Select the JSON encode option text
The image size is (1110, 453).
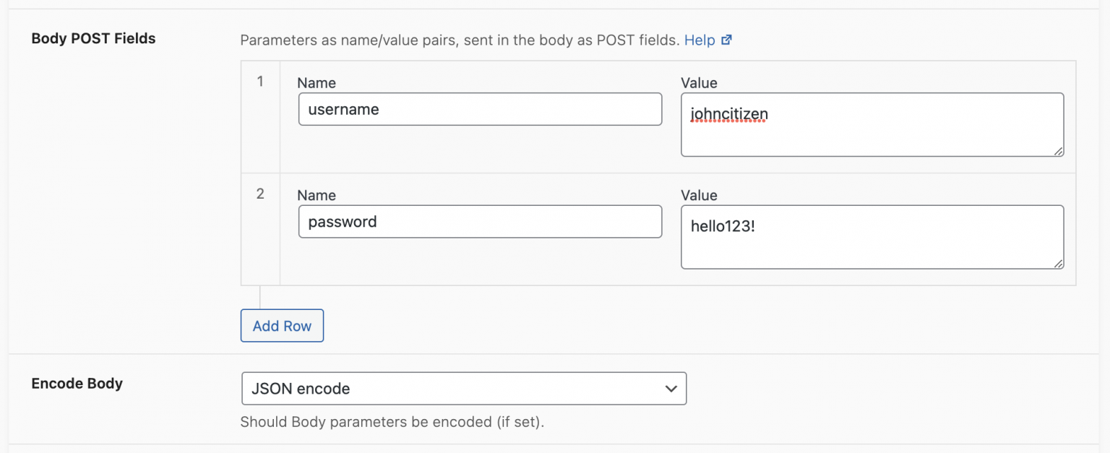point(301,389)
